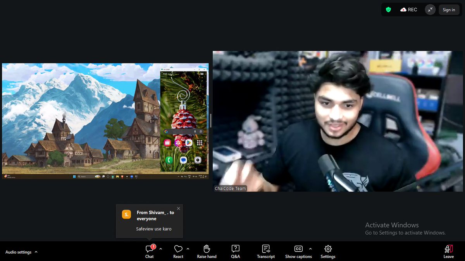This screenshot has width=465, height=261.
Task: Click the taskbar Search box in shared screen
Action: click(x=89, y=177)
